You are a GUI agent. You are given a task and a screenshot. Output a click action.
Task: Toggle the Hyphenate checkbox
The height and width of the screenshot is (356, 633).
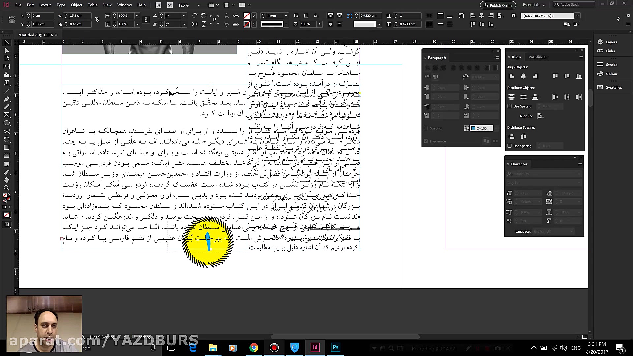(x=426, y=141)
